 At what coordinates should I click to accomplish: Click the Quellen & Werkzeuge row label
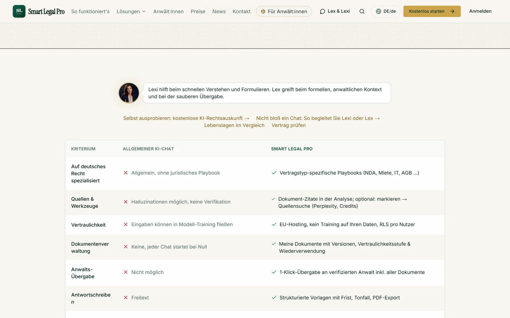(x=85, y=203)
